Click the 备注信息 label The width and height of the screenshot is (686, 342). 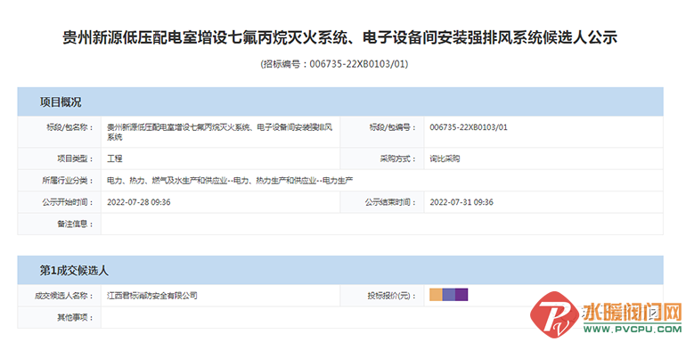click(76, 224)
